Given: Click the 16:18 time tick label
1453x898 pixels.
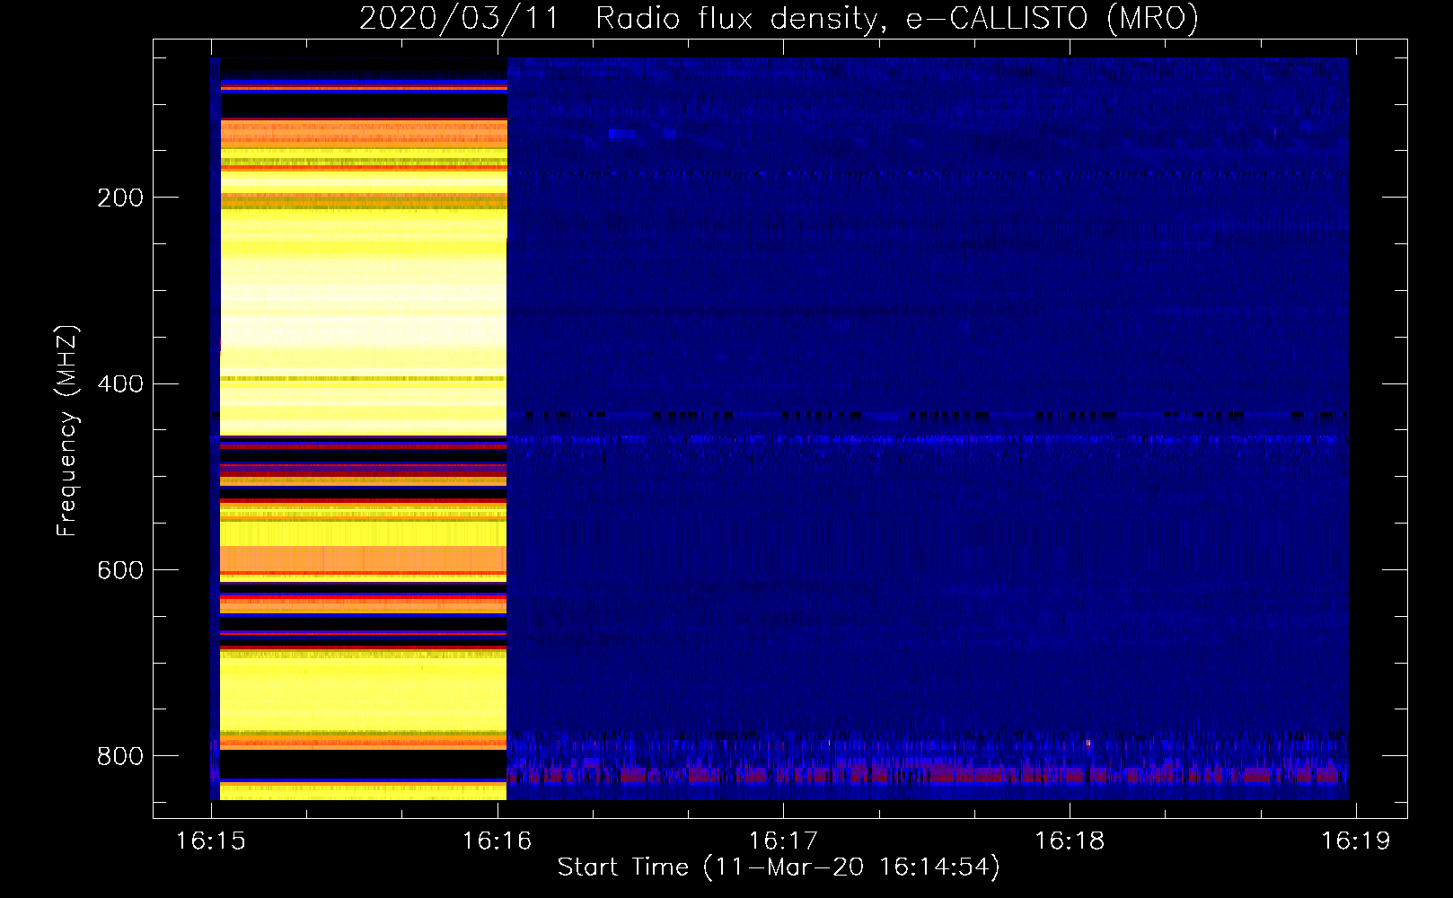Looking at the screenshot, I should coord(1070,841).
